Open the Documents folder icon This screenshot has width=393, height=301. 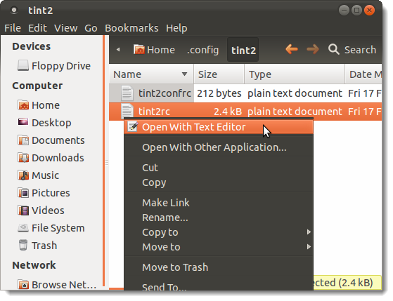pos(23,140)
